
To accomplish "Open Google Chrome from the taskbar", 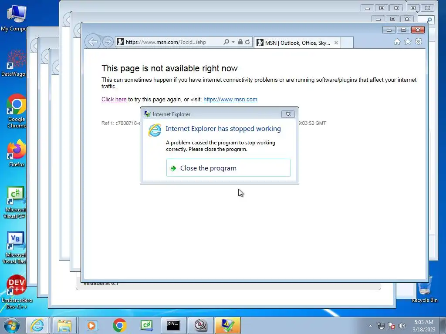I will [119, 325].
